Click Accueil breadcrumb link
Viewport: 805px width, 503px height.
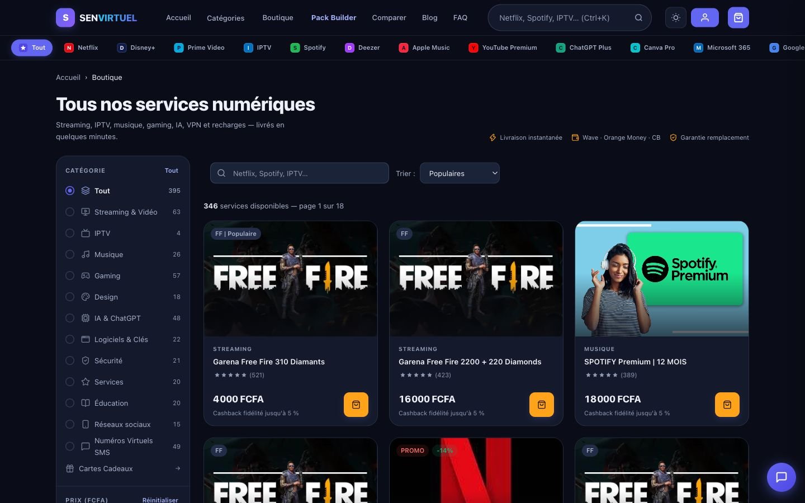[x=68, y=78]
